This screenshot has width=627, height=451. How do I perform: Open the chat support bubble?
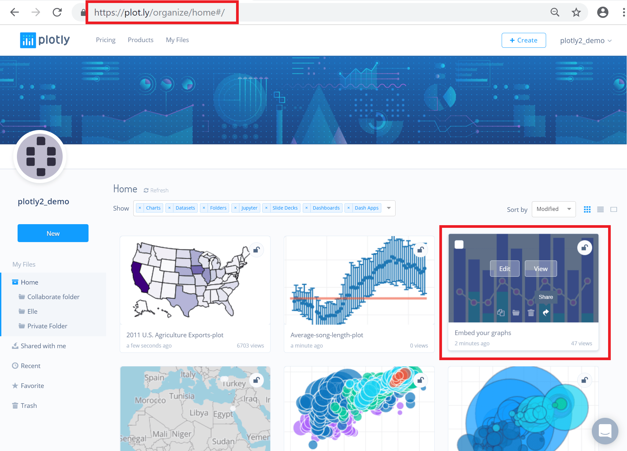605,431
